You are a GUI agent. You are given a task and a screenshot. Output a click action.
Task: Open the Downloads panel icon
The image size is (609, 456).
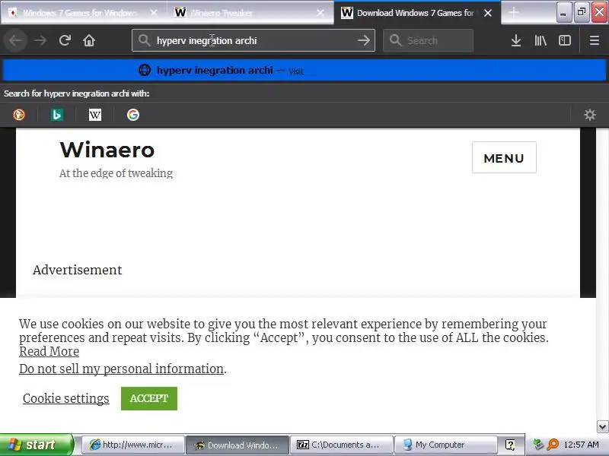pos(516,40)
